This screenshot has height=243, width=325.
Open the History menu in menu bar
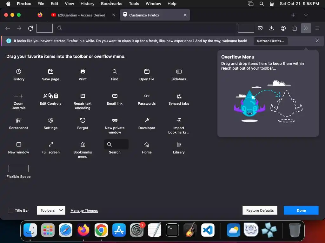[87, 3]
